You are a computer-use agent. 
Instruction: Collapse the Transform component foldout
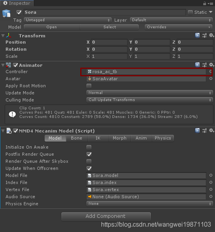[x=3, y=36]
